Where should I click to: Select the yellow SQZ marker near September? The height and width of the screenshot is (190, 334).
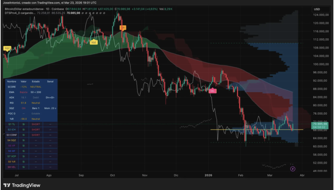[x=94, y=42]
